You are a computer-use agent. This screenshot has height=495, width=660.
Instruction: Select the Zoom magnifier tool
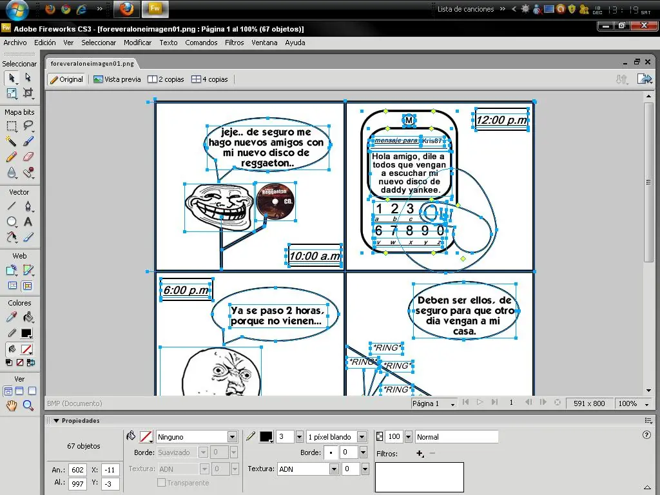click(x=28, y=405)
